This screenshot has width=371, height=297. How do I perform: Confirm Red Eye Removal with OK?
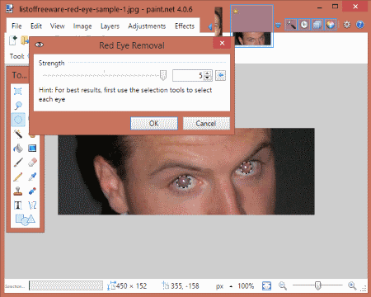(154, 123)
